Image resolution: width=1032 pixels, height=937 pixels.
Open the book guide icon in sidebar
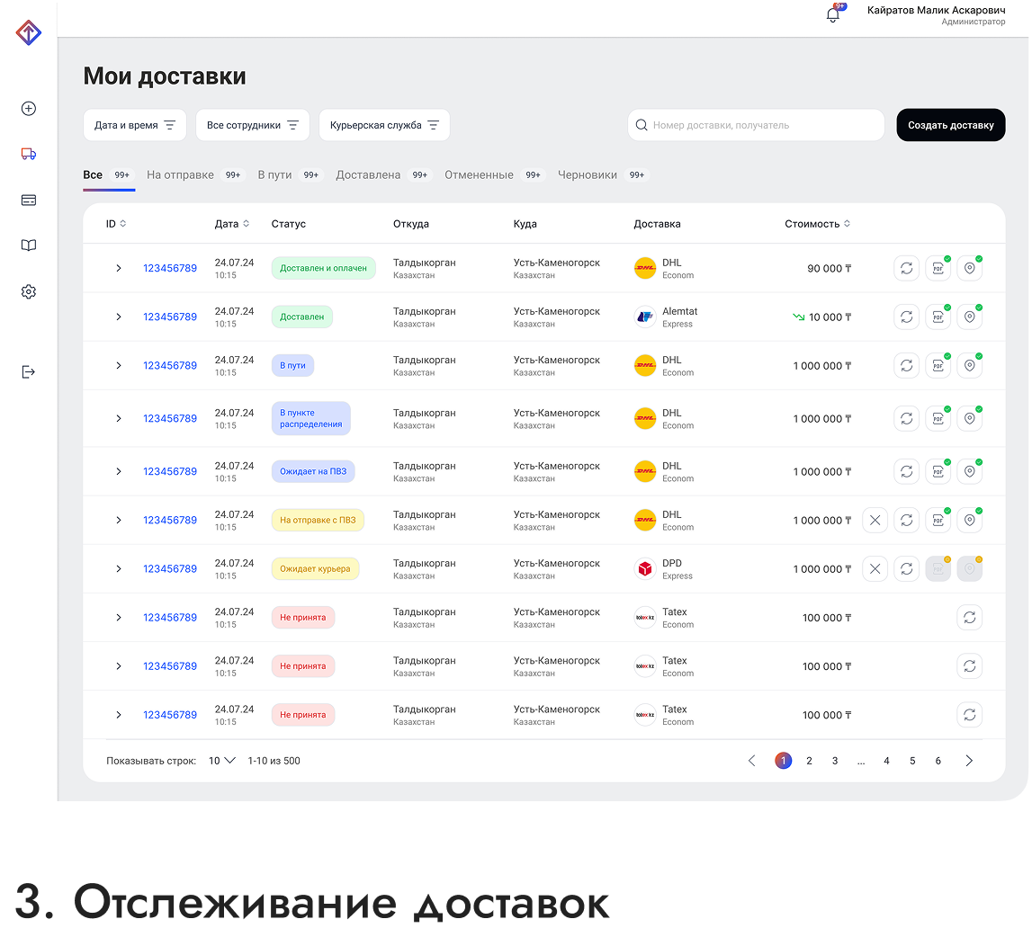[29, 245]
